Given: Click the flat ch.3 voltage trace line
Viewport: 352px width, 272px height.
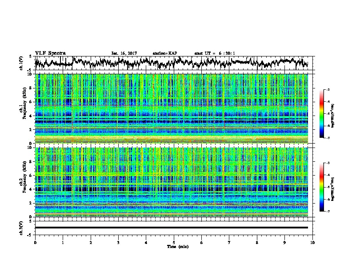Looking at the screenshot, I should click(x=171, y=228).
